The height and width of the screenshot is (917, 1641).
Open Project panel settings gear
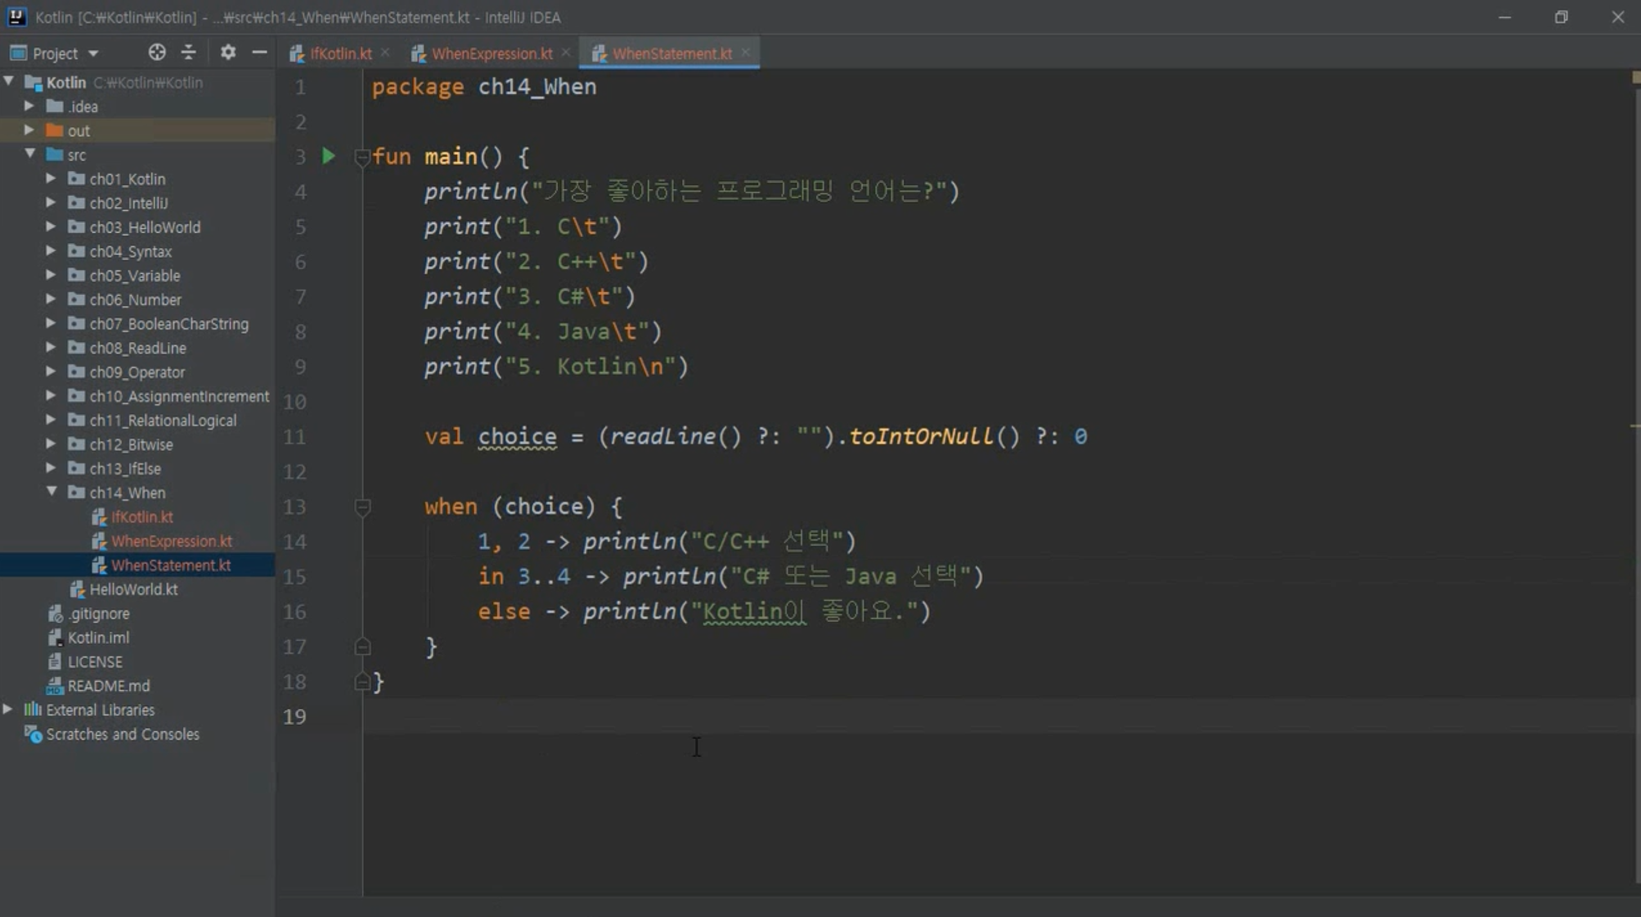tap(228, 53)
